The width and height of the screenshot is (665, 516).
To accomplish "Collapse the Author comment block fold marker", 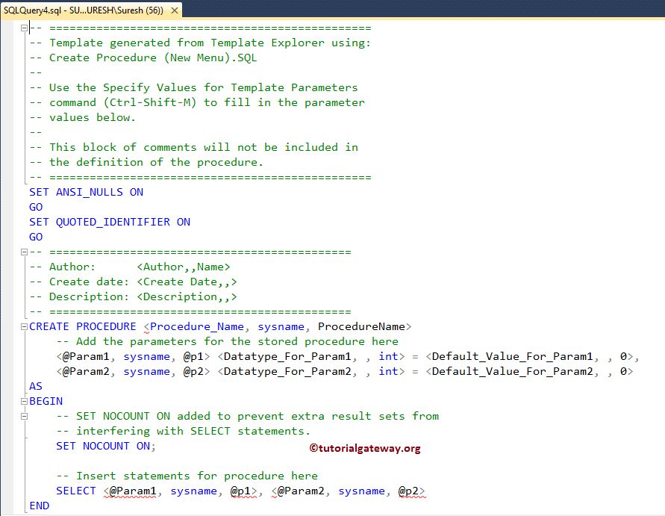I will pos(25,252).
